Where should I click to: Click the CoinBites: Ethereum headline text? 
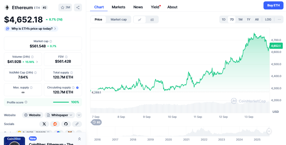click(51, 144)
